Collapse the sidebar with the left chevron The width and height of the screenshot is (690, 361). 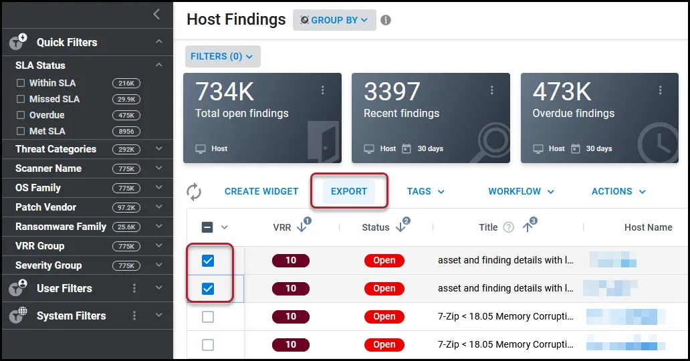(x=156, y=14)
